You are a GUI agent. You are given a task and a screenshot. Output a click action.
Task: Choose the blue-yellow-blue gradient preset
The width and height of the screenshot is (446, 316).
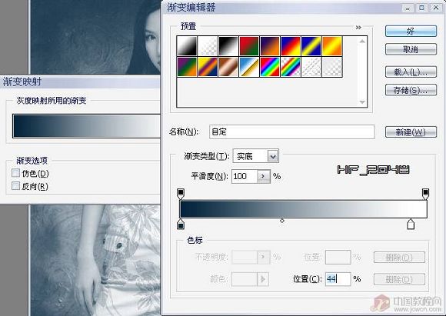click(311, 46)
